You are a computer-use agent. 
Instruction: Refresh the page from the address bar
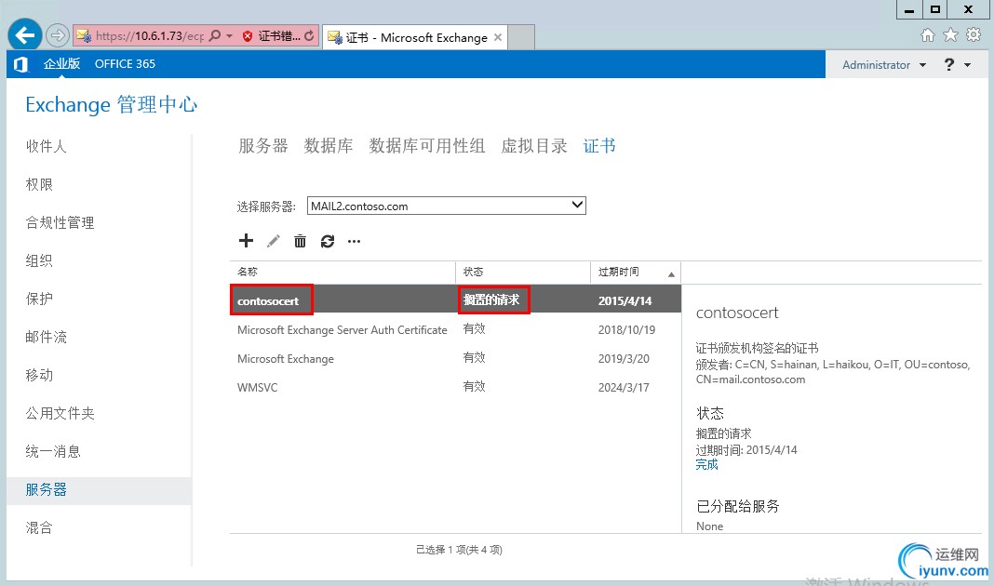[309, 36]
